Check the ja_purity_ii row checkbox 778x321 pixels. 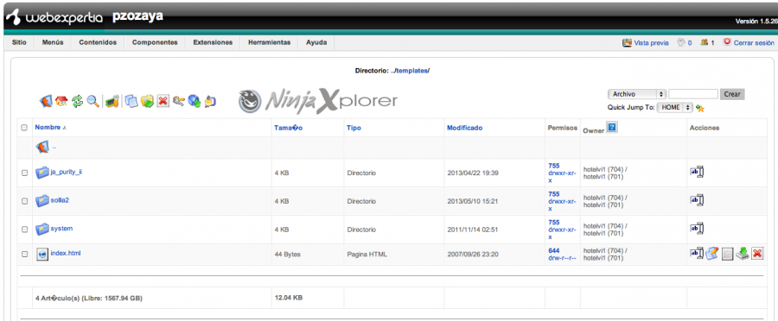click(24, 173)
